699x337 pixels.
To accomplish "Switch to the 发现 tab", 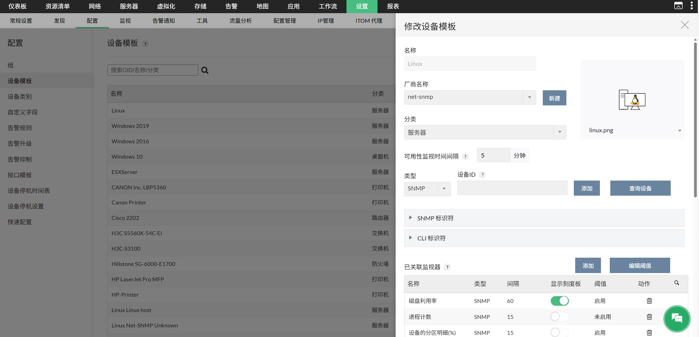I will 59,21.
